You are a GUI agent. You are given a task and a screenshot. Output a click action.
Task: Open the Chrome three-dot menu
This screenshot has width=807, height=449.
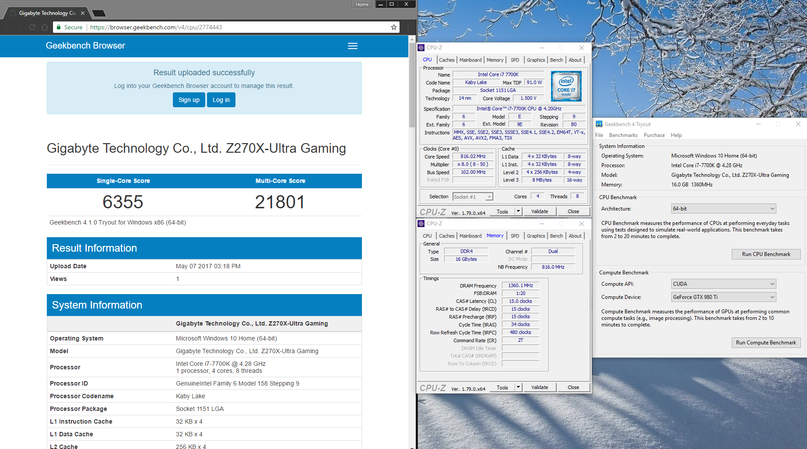click(408, 27)
